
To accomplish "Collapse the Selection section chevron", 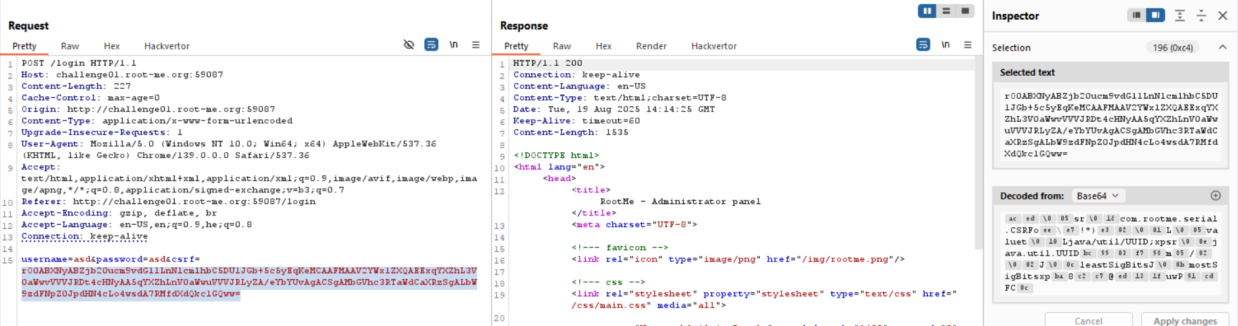I will pyautogui.click(x=1222, y=47).
